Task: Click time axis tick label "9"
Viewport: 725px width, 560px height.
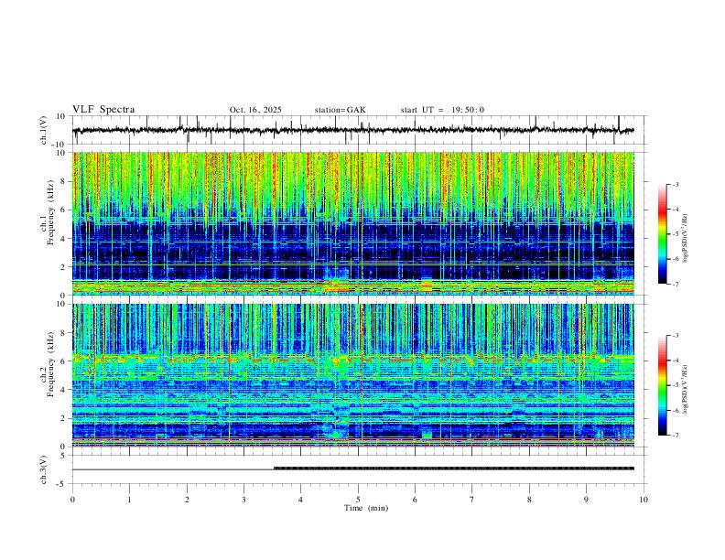Action: [586, 500]
